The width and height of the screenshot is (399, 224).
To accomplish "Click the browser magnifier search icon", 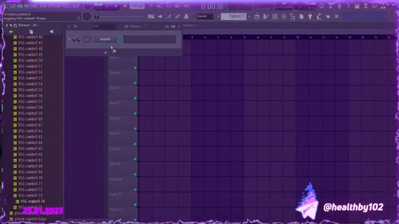I will [16, 26].
